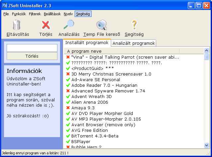Open the Beállítások menu
Screen dimensions: 212x157
point(52,14)
